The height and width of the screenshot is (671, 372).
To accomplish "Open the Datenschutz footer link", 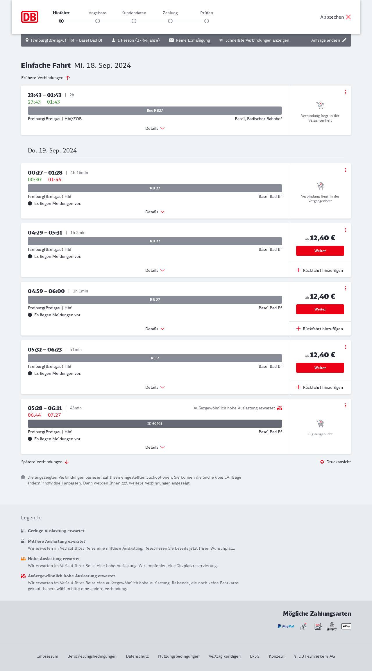I will [x=137, y=656].
